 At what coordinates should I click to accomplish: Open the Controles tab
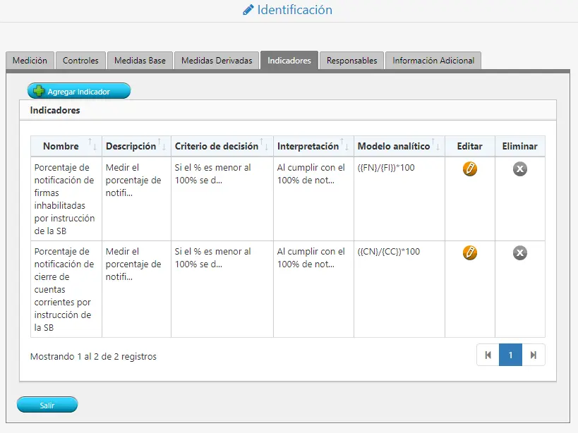[80, 61]
